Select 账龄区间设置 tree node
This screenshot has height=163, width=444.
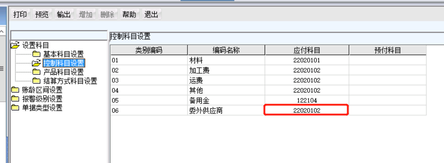click(x=42, y=90)
